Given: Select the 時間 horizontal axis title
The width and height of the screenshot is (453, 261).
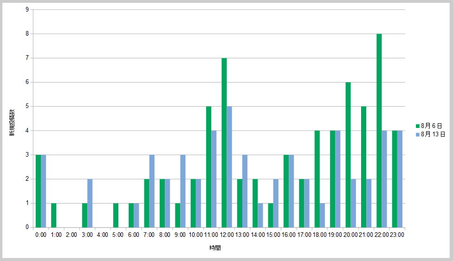Looking at the screenshot, I should click(215, 248).
